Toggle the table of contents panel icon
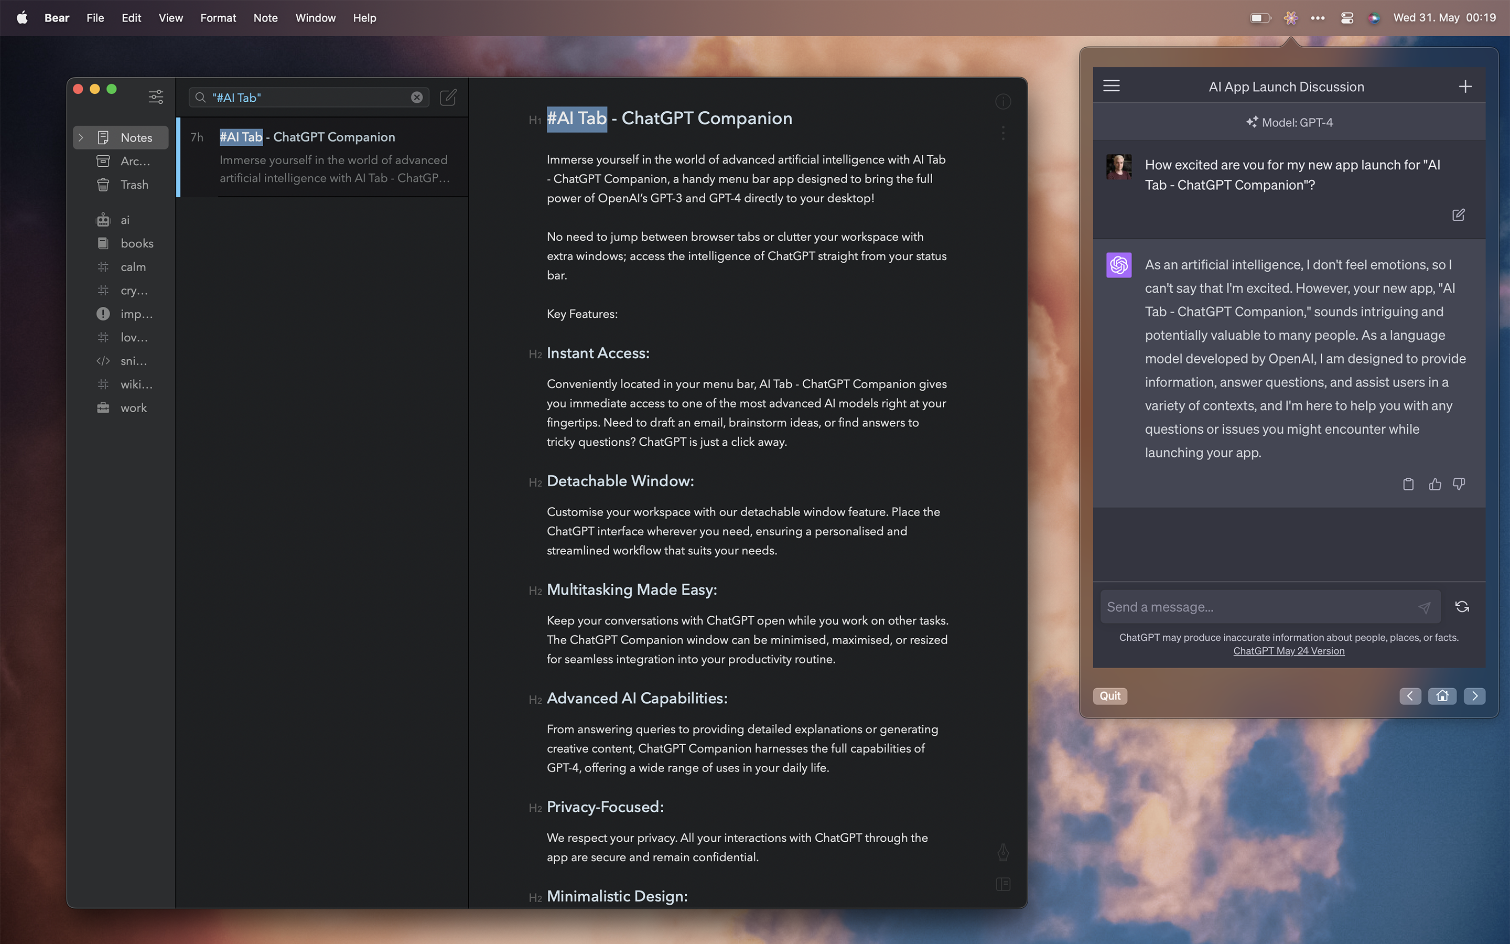Image resolution: width=1510 pixels, height=944 pixels. tap(1002, 884)
